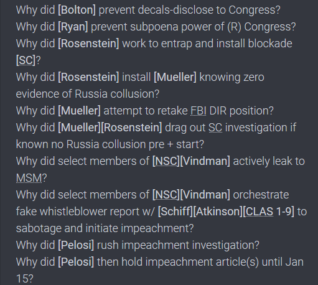Click [Vindman] before 'orchestrate'
The height and width of the screenshot is (285, 318).
(x=205, y=195)
